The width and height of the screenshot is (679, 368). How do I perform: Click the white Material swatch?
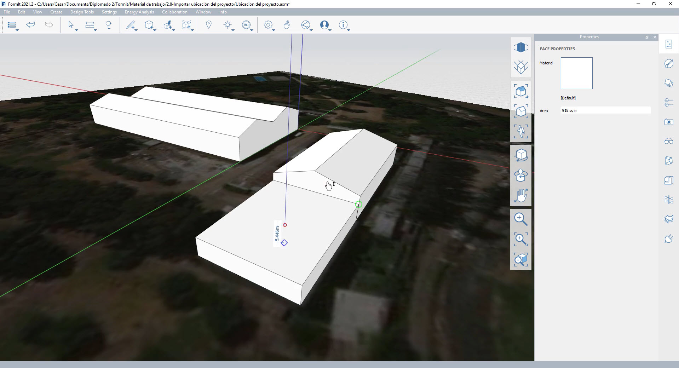[x=576, y=73]
